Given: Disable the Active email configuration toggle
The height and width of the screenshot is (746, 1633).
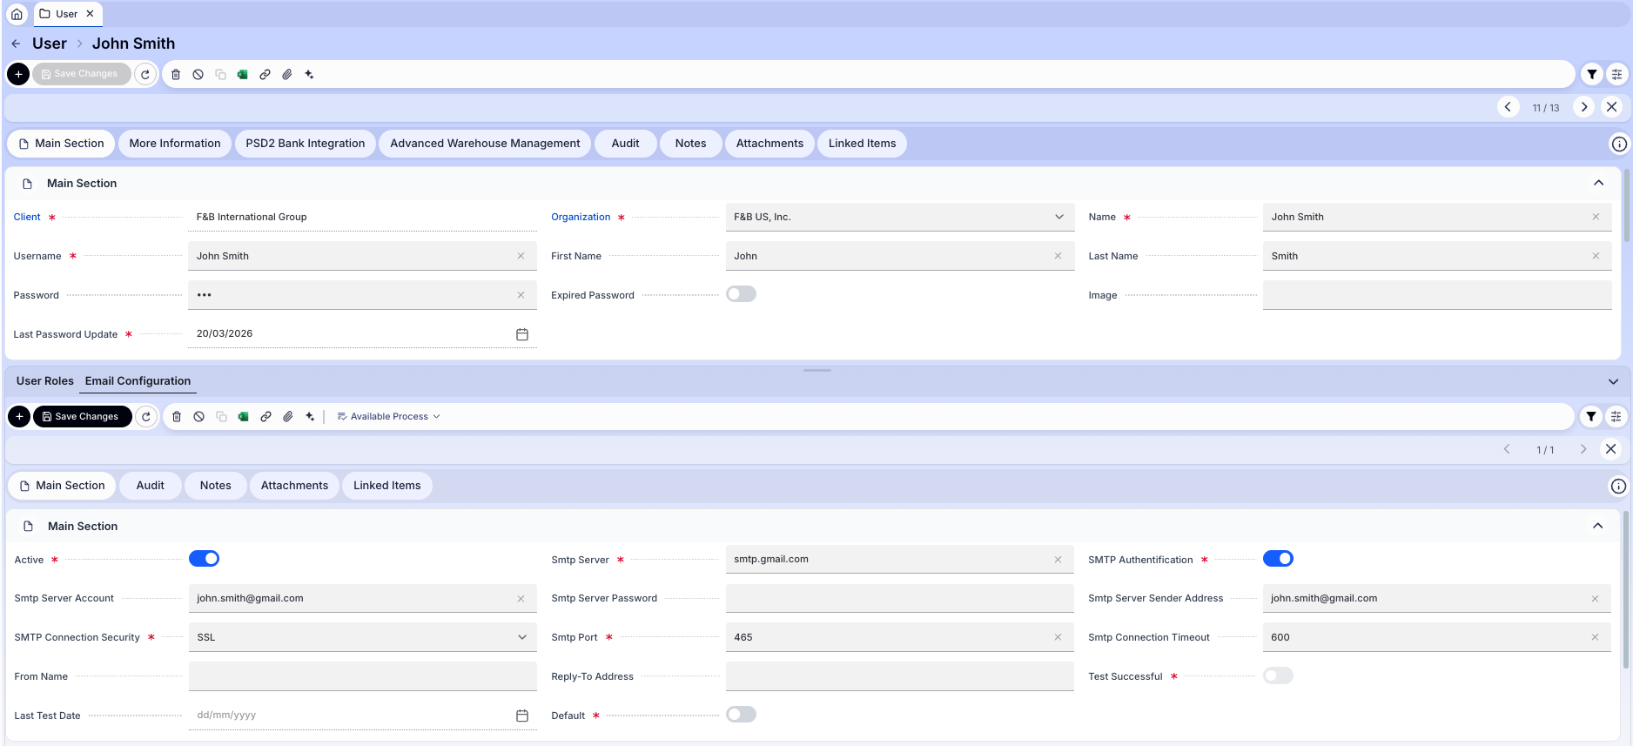Looking at the screenshot, I should [x=204, y=559].
